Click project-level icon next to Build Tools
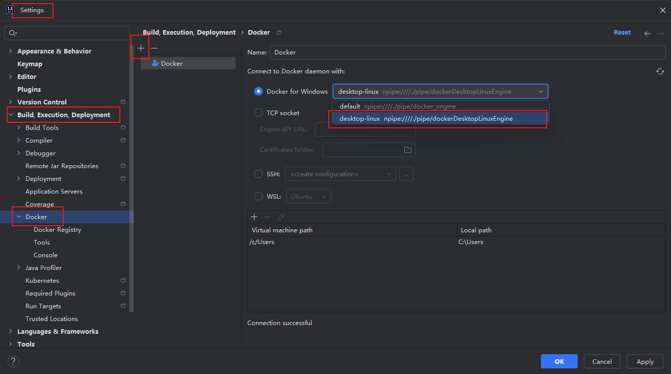 coord(123,127)
